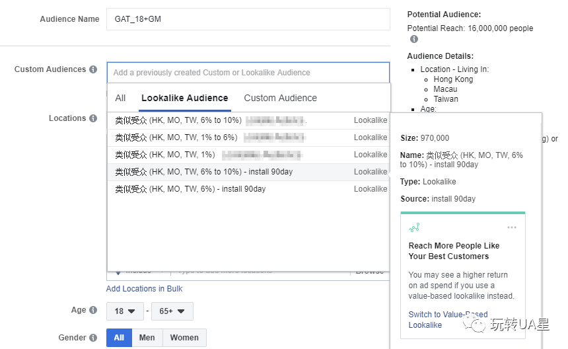This screenshot has width=568, height=349.
Task: Select the blurred-name 6% to 10% lookalike audience
Action: (248, 120)
